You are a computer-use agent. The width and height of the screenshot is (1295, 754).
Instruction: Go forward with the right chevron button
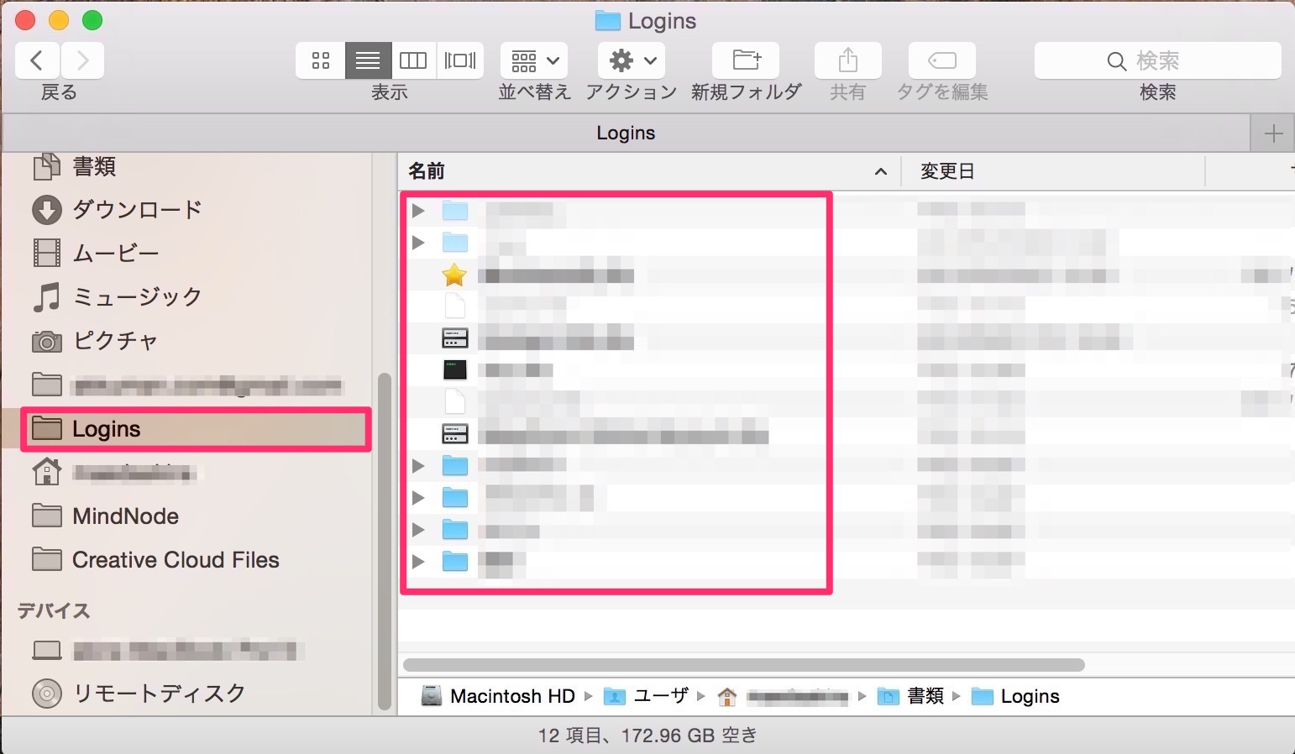[x=82, y=60]
